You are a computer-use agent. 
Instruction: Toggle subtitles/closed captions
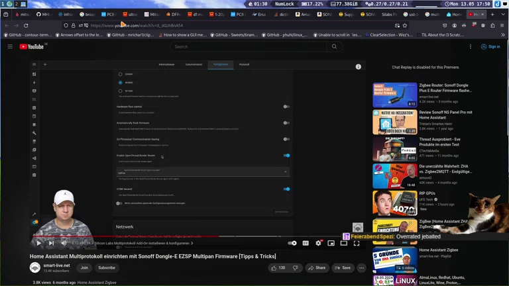[x=306, y=243]
